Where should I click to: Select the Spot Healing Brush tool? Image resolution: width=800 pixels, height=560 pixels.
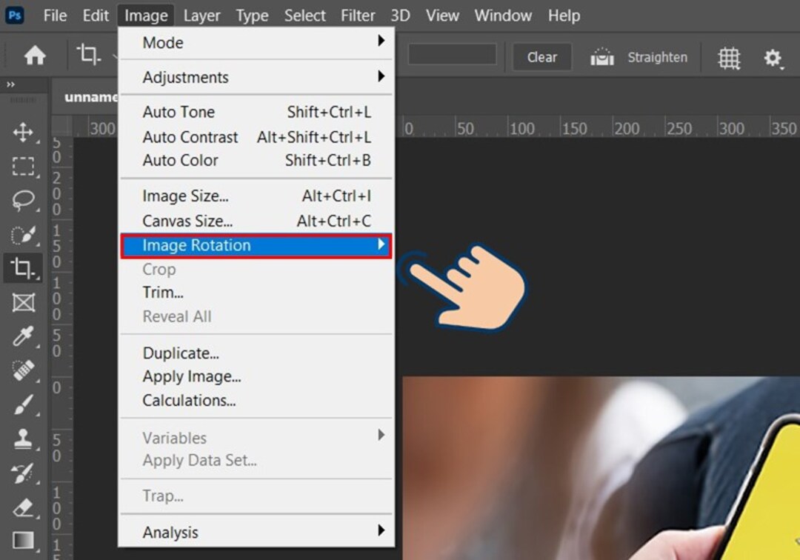pos(23,370)
